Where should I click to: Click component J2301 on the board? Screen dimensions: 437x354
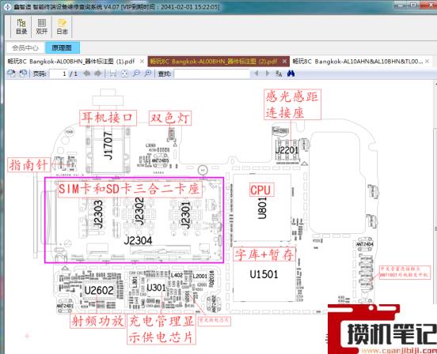185,215
